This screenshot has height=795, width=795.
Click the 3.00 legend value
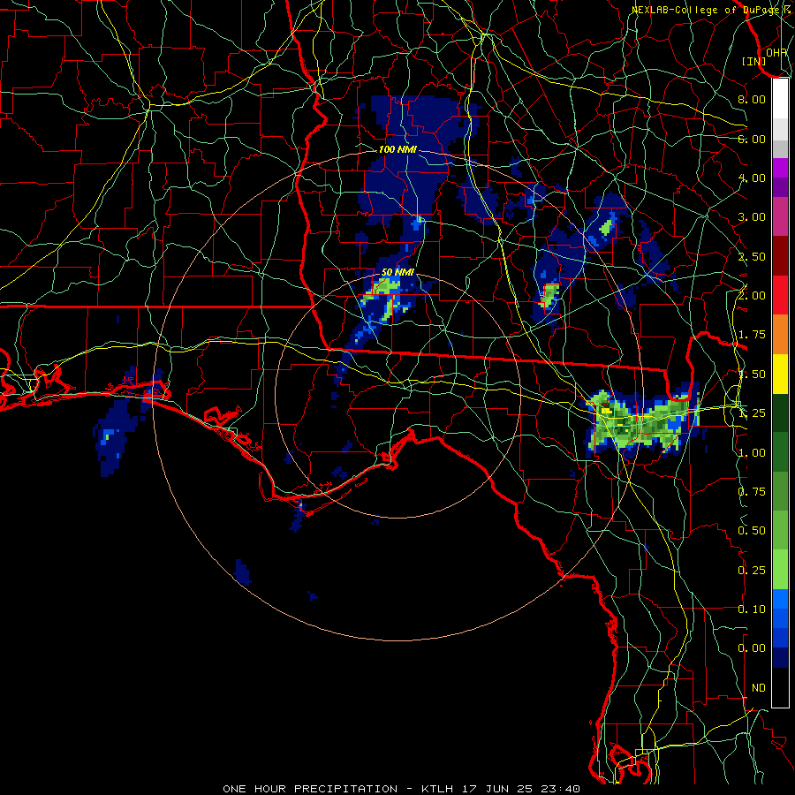click(x=752, y=217)
